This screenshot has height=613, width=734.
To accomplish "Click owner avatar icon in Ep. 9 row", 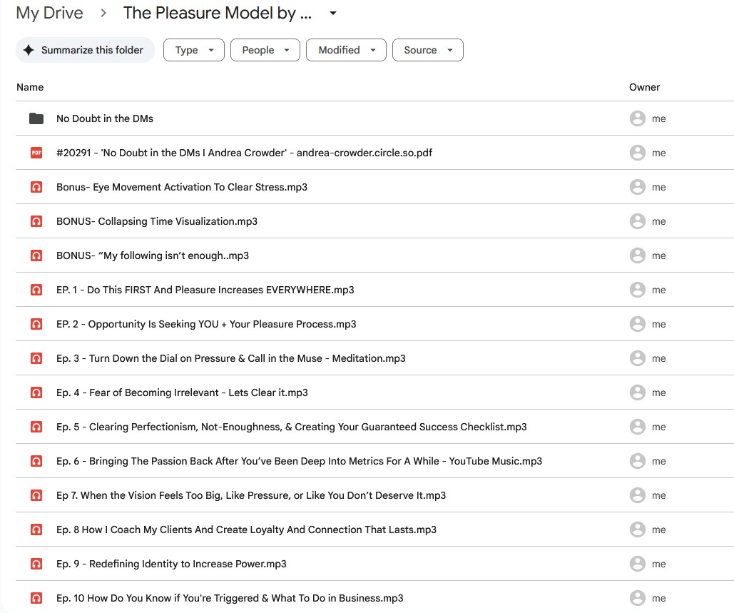I will [x=637, y=564].
